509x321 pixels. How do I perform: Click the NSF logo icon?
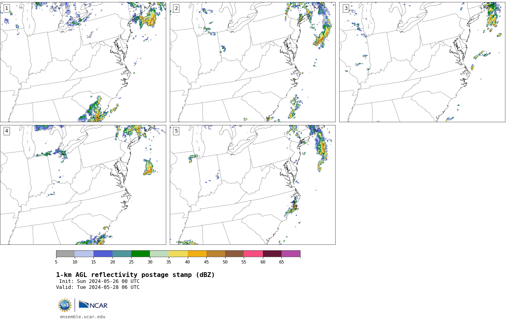coord(65,305)
